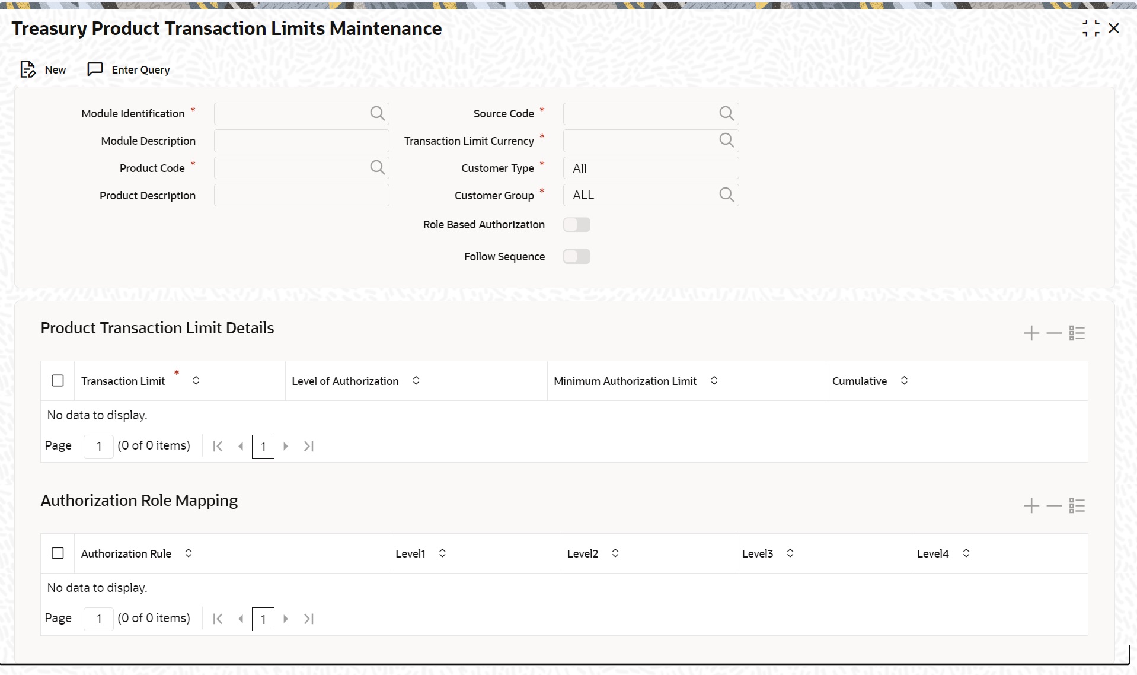Select all rows in Transaction Limit table

(x=58, y=380)
